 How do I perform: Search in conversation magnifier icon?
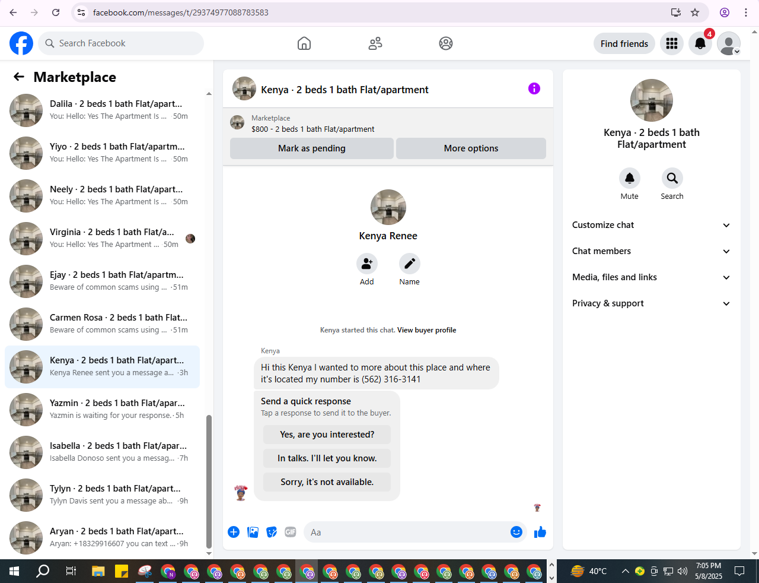(672, 178)
